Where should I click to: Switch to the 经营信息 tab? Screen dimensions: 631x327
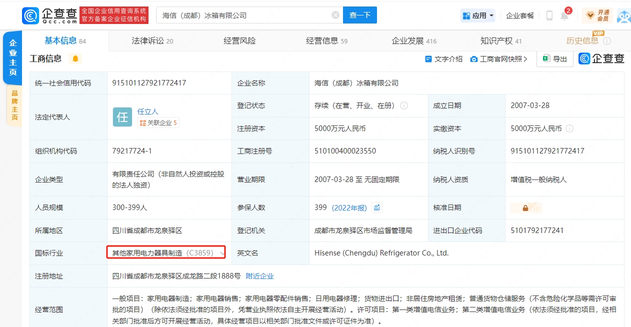pyautogui.click(x=327, y=41)
